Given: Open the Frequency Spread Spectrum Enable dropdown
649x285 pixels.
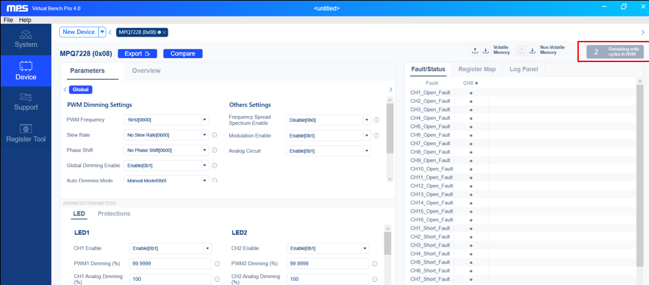Looking at the screenshot, I should click(328, 120).
